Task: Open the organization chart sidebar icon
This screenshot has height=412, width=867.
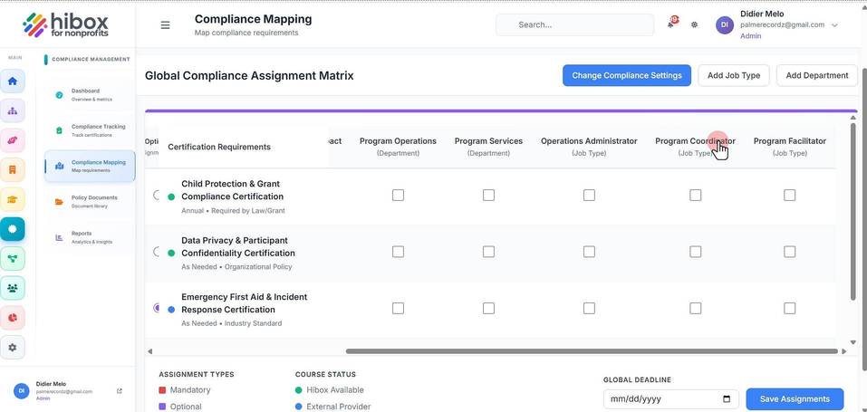Action: pyautogui.click(x=13, y=110)
